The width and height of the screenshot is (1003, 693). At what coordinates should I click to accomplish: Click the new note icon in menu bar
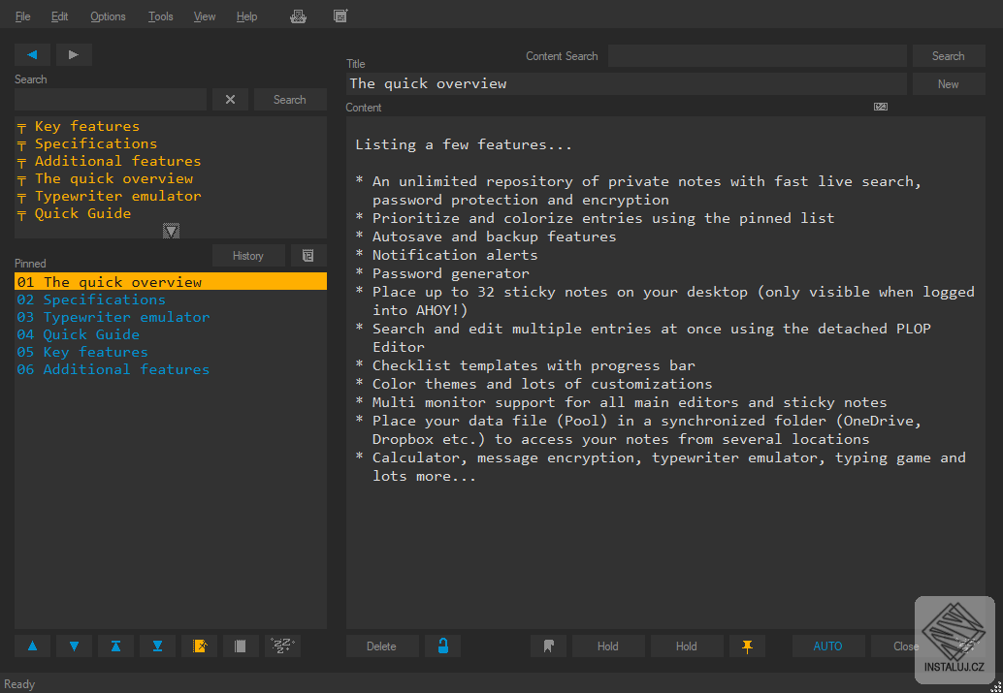click(x=340, y=16)
